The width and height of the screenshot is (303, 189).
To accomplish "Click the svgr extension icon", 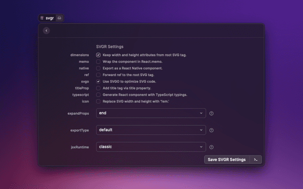I will (x=42, y=18).
